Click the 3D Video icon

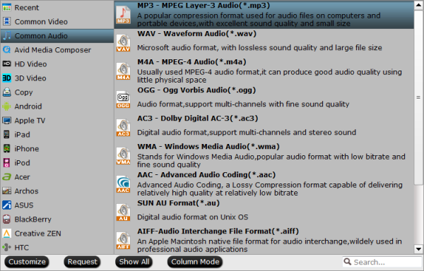click(x=6, y=78)
